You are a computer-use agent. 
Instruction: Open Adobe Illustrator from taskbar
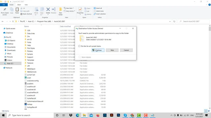111,115
